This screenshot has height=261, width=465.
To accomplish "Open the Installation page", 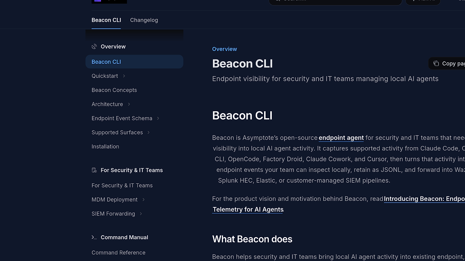I will click(x=105, y=146).
